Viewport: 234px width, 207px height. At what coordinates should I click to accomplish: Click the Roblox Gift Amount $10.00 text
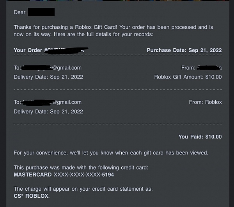[188, 77]
